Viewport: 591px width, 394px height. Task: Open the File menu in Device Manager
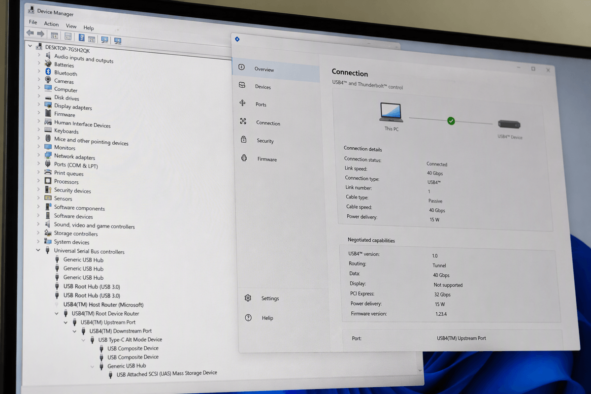[33, 23]
